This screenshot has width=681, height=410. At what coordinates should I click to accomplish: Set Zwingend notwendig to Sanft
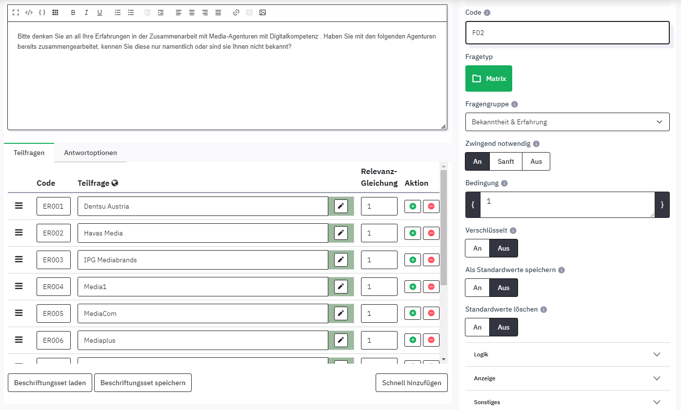(x=505, y=161)
